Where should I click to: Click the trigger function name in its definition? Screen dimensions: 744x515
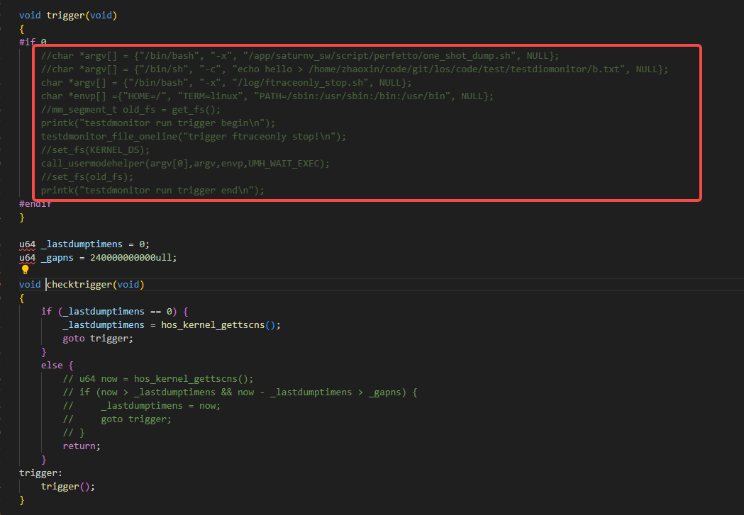click(65, 15)
